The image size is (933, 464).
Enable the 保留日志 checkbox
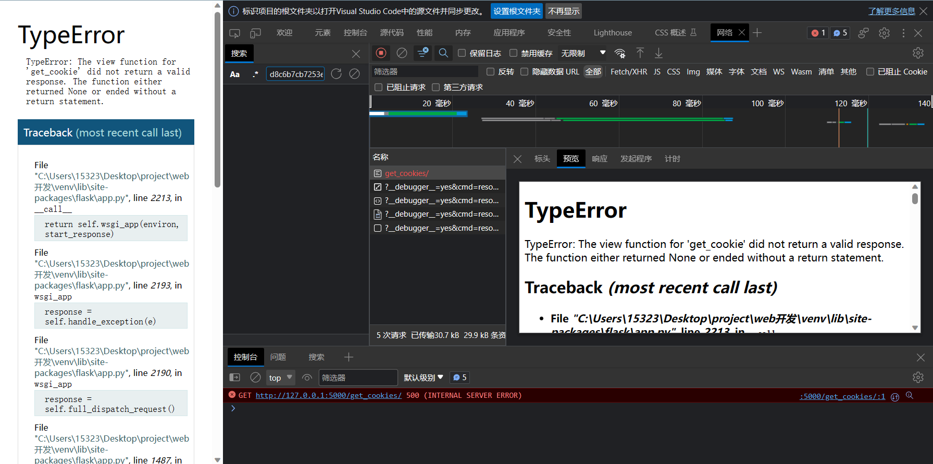tap(462, 53)
